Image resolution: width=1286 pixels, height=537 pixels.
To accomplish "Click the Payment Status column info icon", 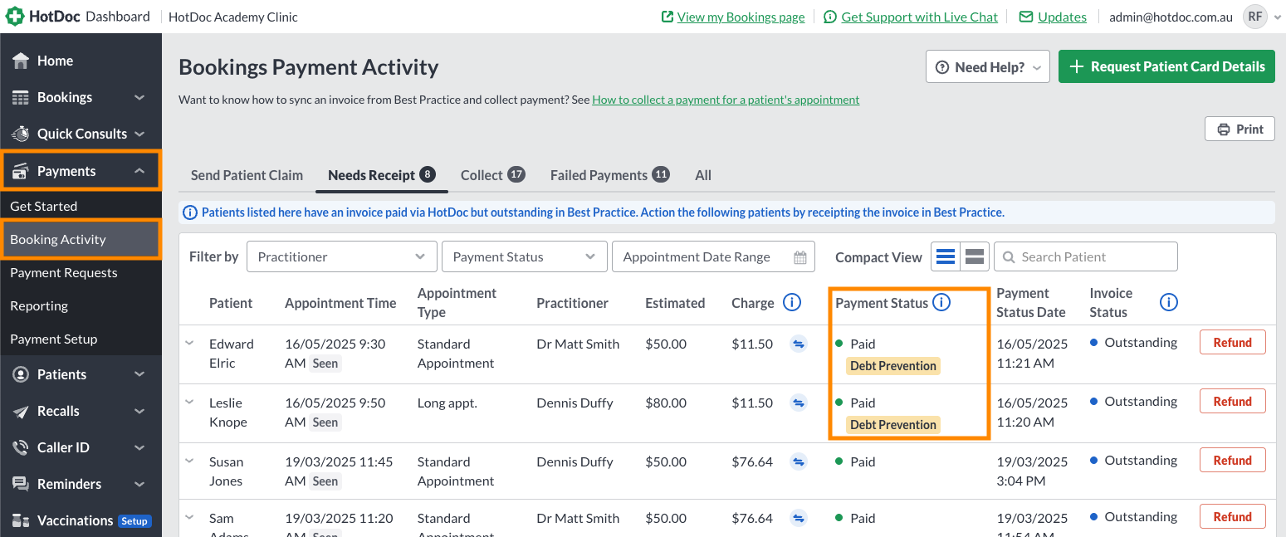I will point(941,303).
